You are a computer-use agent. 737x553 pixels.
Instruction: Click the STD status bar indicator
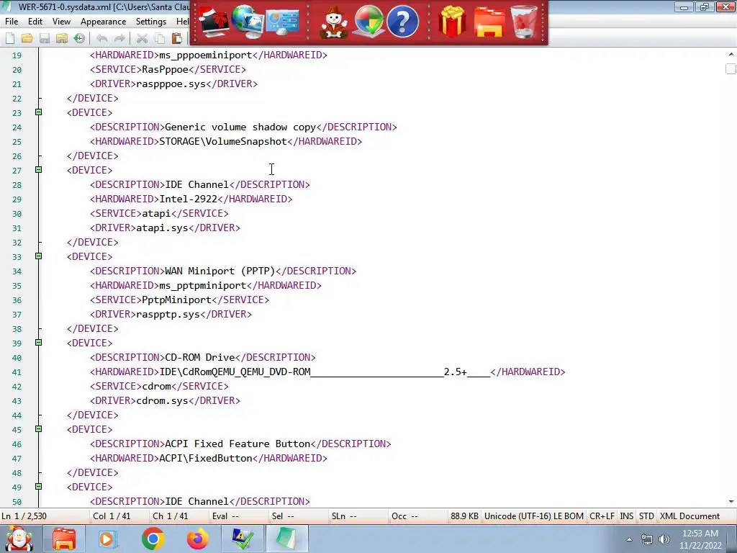tap(646, 516)
